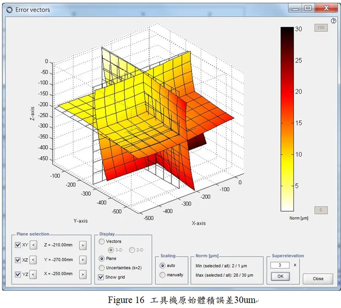Screen dimensions: 341x308
Task: Toggle the XZ plane checkbox
Action: (x=18, y=260)
